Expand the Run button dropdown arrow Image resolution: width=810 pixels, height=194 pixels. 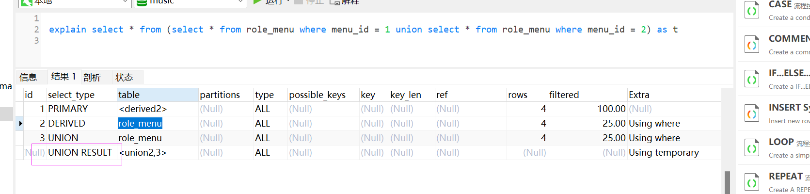(289, 1)
